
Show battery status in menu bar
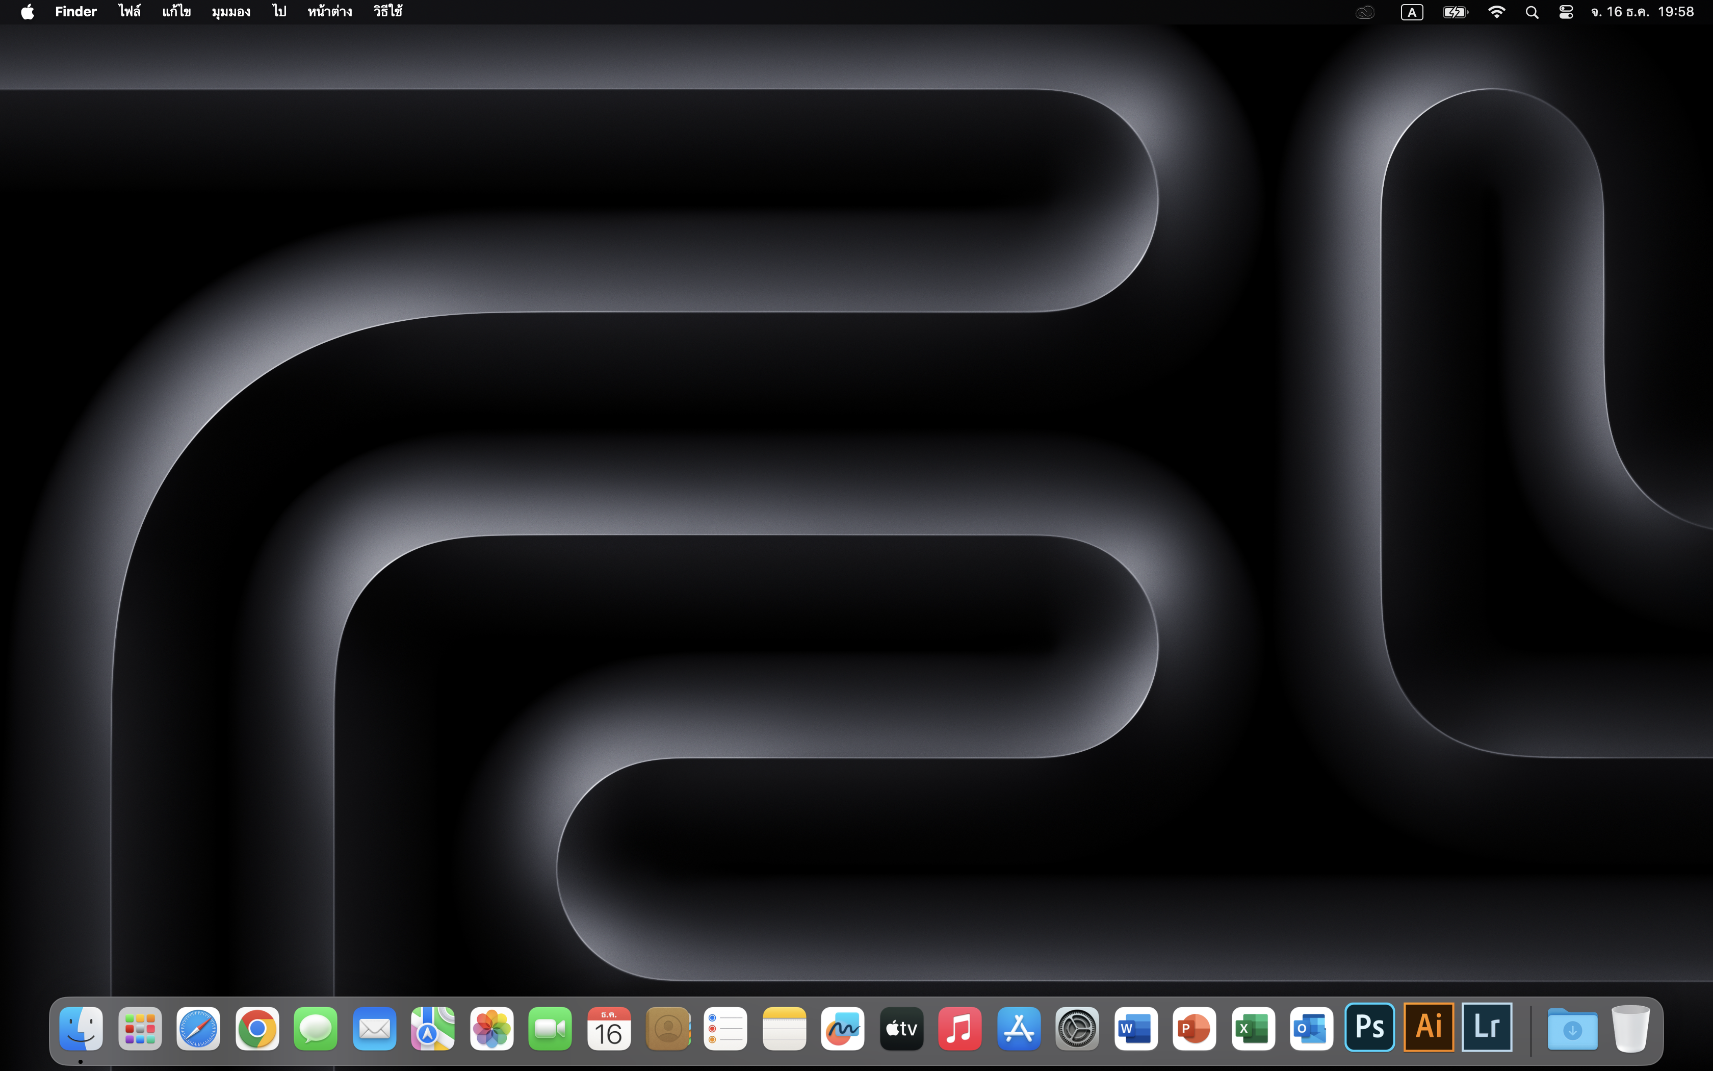pyautogui.click(x=1456, y=12)
